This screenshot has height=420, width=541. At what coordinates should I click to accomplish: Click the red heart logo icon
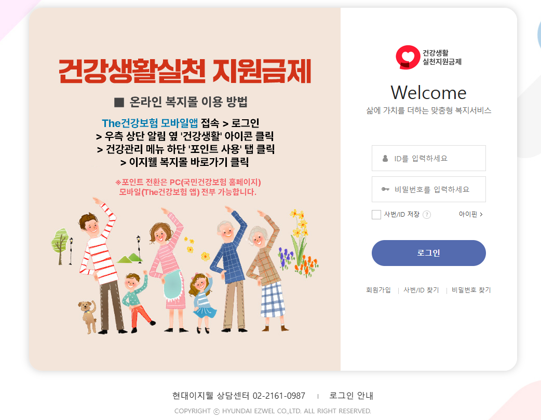click(x=408, y=57)
